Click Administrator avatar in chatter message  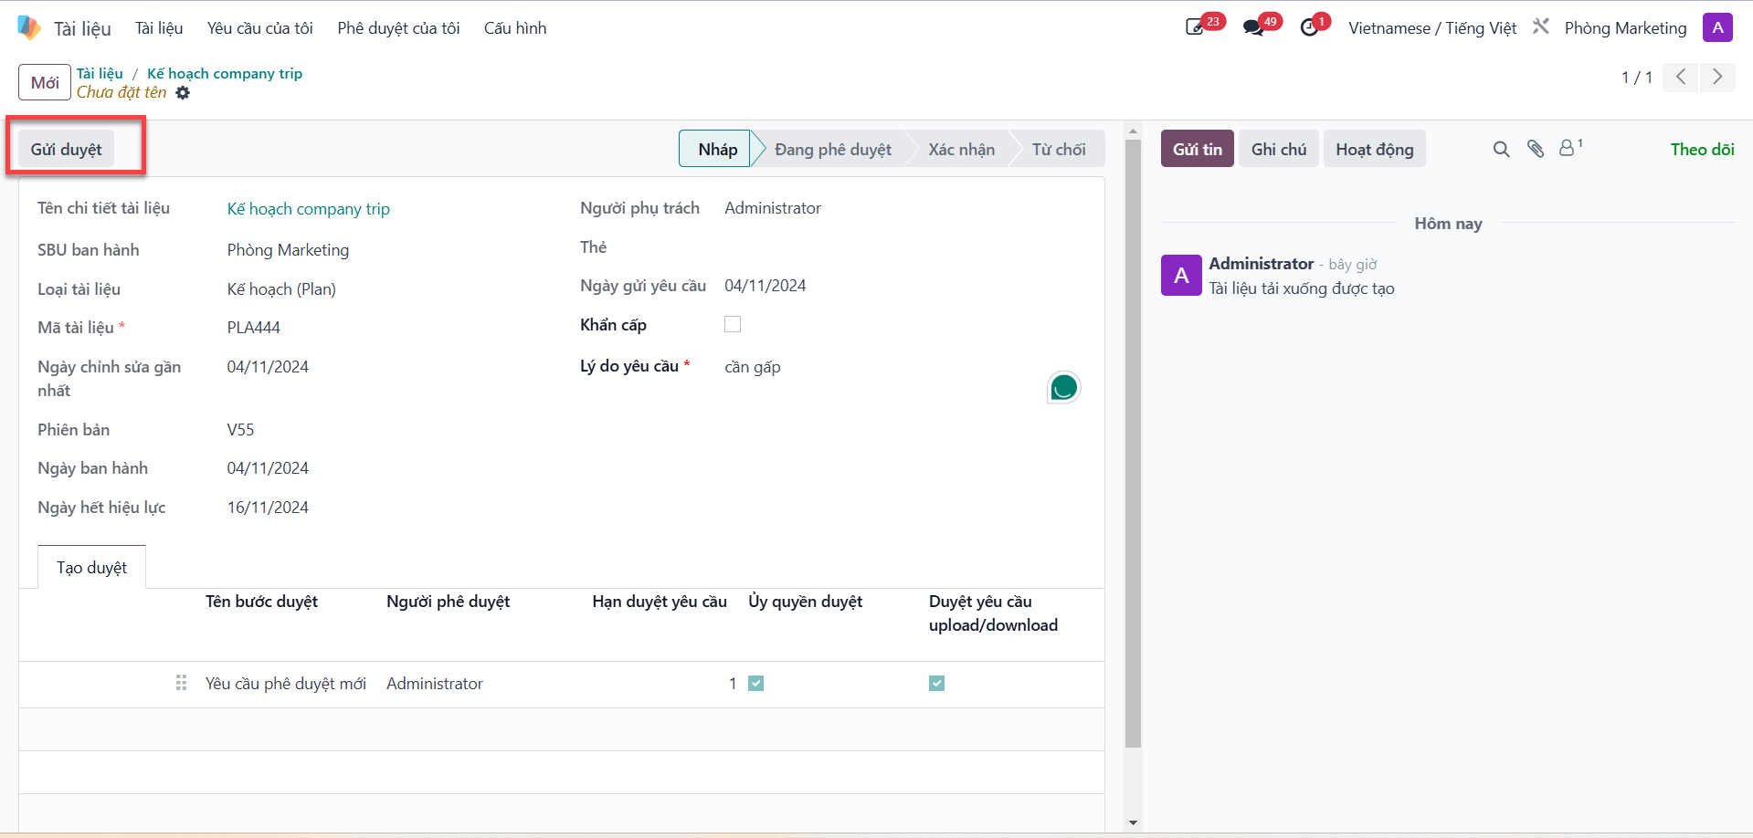coord(1181,275)
